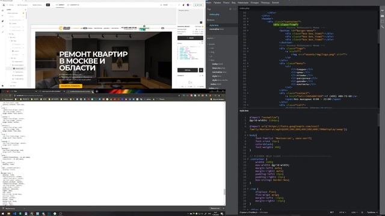Click the Chrome back arrow

tap(2, 95)
